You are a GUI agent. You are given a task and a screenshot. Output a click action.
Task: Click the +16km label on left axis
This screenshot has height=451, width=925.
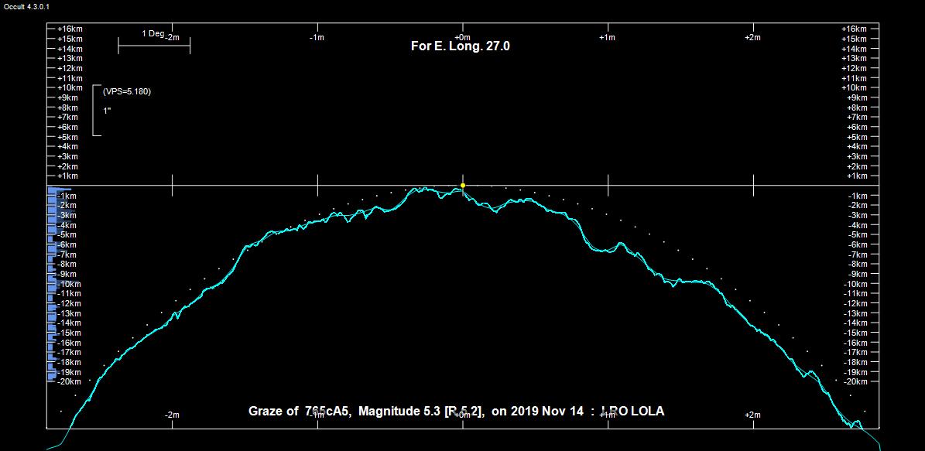pyautogui.click(x=70, y=29)
